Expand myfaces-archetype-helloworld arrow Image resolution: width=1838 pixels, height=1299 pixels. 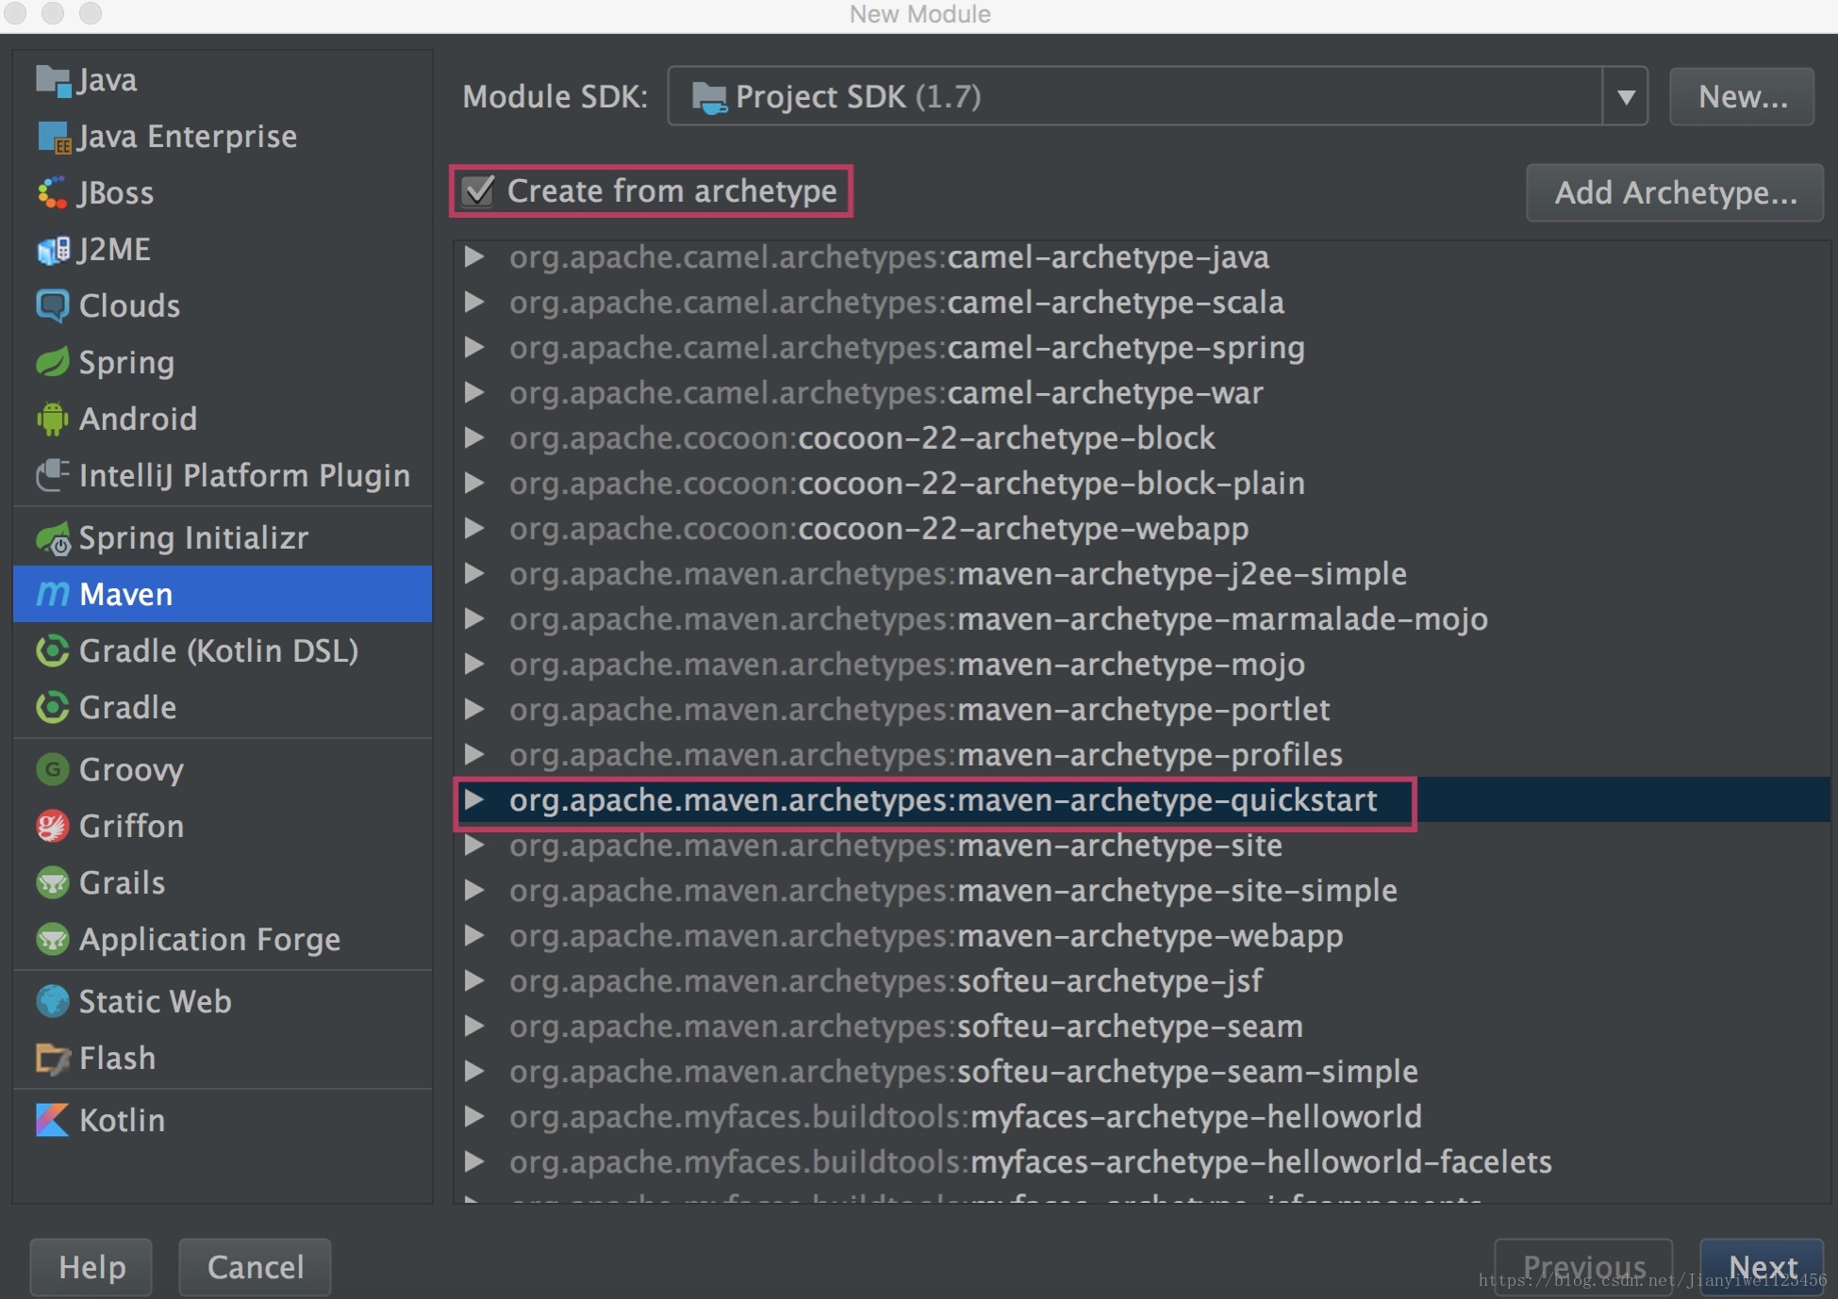(474, 1116)
